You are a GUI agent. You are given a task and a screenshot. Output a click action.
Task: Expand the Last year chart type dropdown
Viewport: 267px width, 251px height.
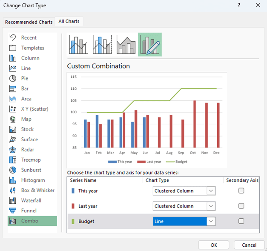[211, 206]
